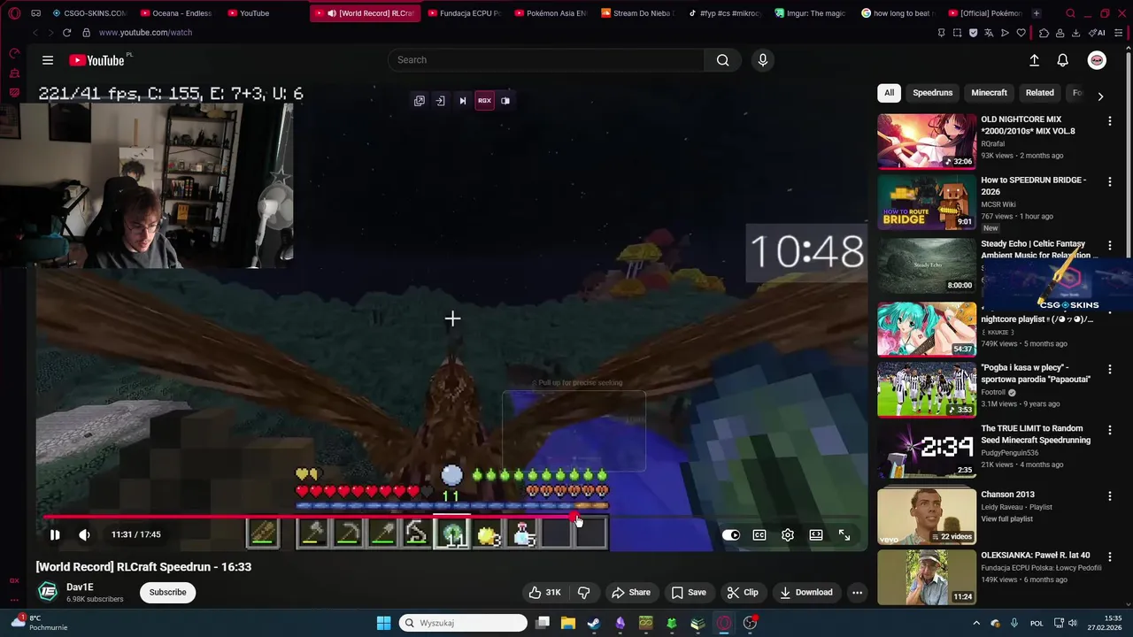Open the Opera menu logo

click(15, 13)
